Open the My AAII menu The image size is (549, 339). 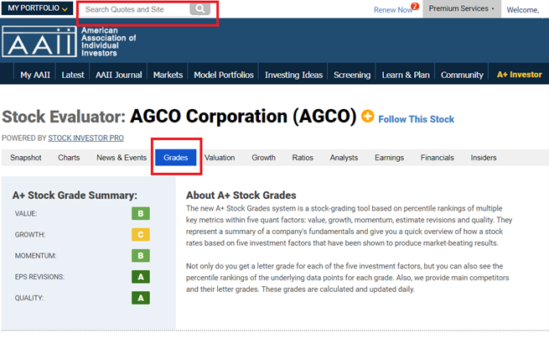35,75
